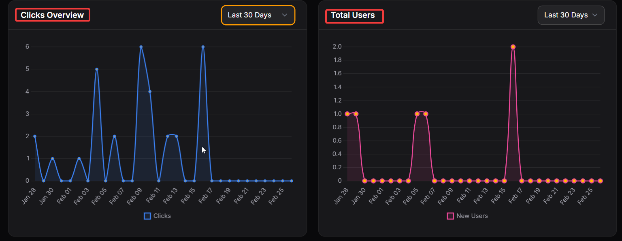This screenshot has width=622, height=241.
Task: Select the Clicks Overview panel title
Action: [52, 15]
